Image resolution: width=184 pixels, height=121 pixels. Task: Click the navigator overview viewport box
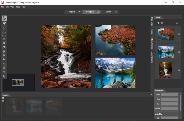18,82
